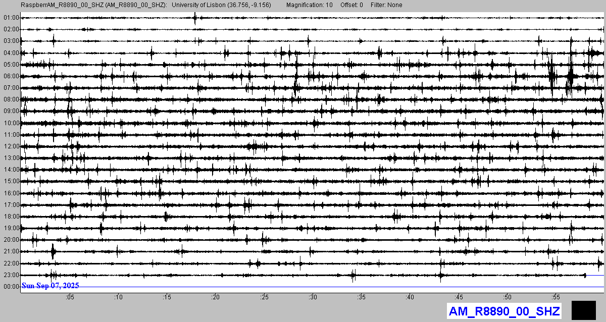This screenshot has height=322, width=606.
Task: Click the AM_R8890_00_SHZ station label
Action: click(x=504, y=311)
